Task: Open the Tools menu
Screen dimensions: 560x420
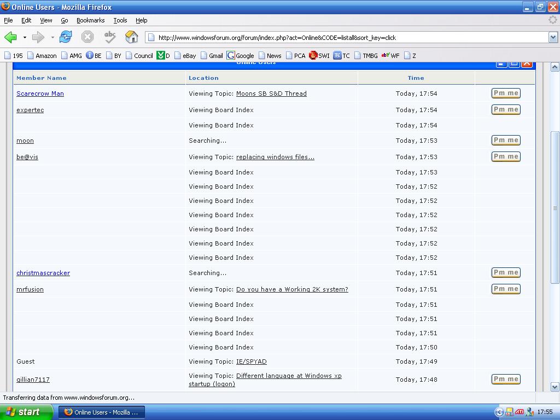Action: (x=120, y=20)
